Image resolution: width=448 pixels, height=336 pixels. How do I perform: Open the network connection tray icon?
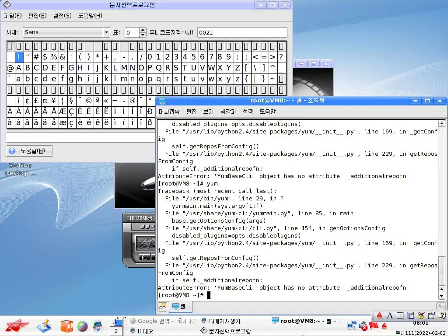[x=352, y=325]
